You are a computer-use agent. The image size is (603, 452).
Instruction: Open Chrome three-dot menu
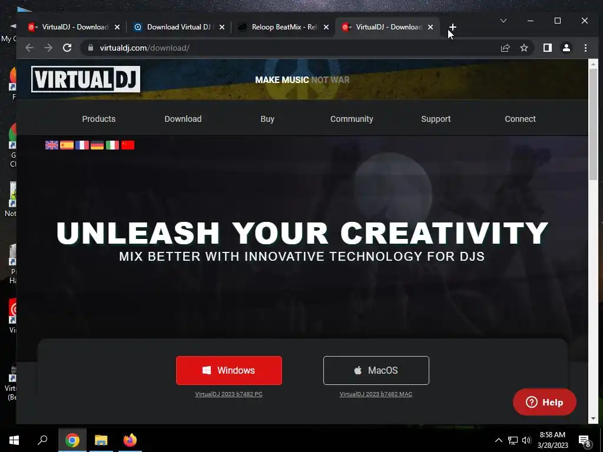tap(585, 48)
